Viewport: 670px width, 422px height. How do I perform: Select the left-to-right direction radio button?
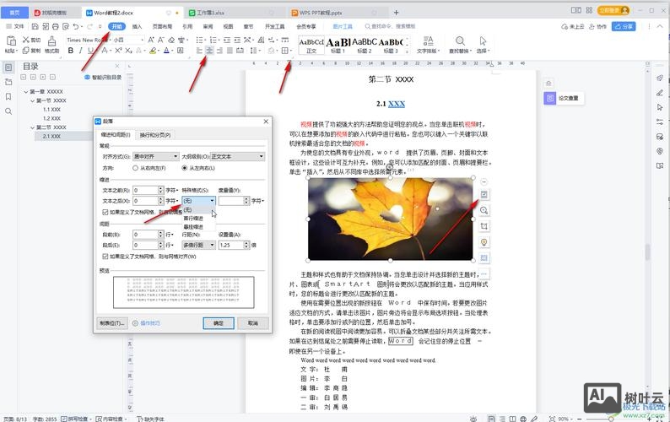(185, 168)
